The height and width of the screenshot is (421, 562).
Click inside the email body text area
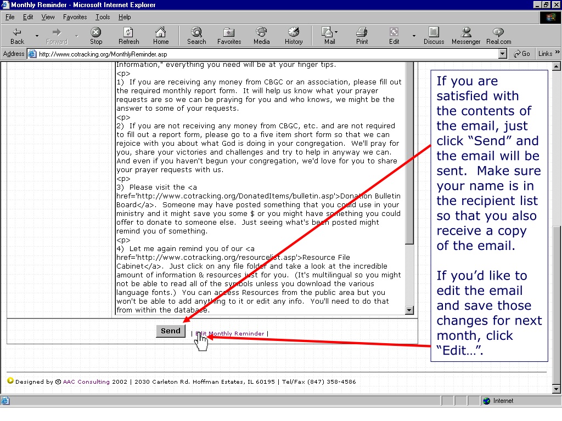pos(260,188)
